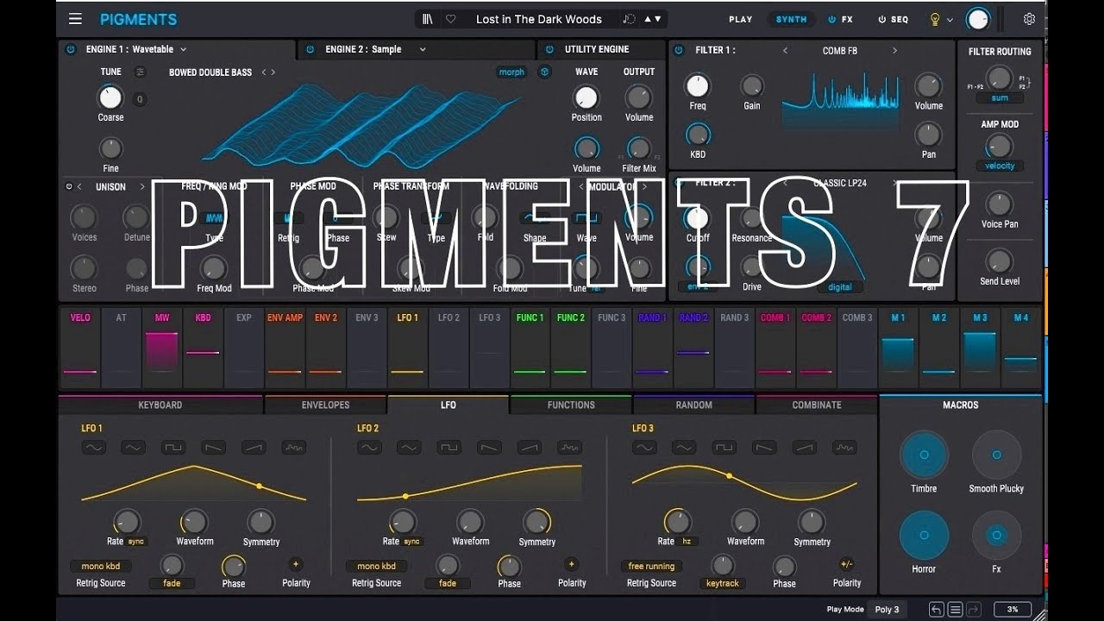This screenshot has height=621, width=1104.
Task: Click the next wavetable arrow
Action: pos(274,72)
